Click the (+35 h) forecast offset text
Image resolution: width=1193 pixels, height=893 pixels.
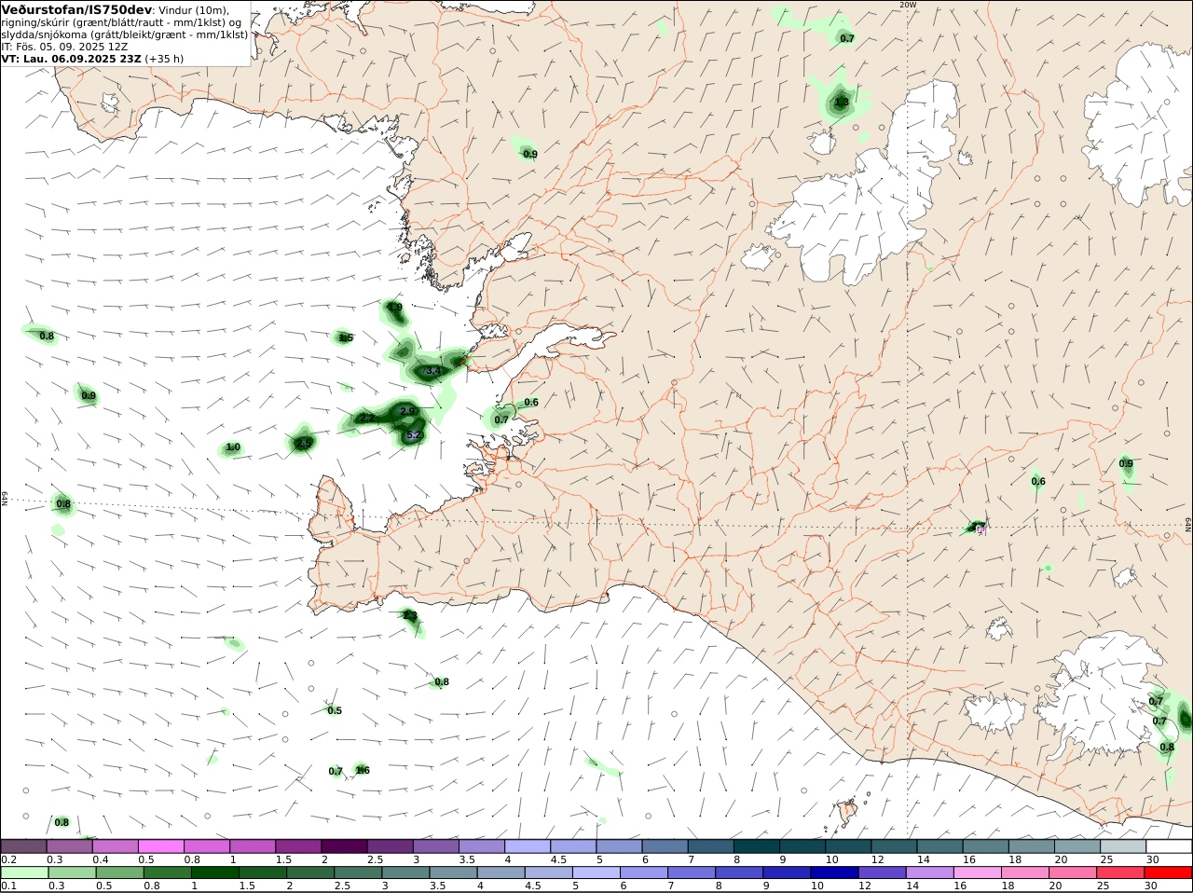(164, 59)
